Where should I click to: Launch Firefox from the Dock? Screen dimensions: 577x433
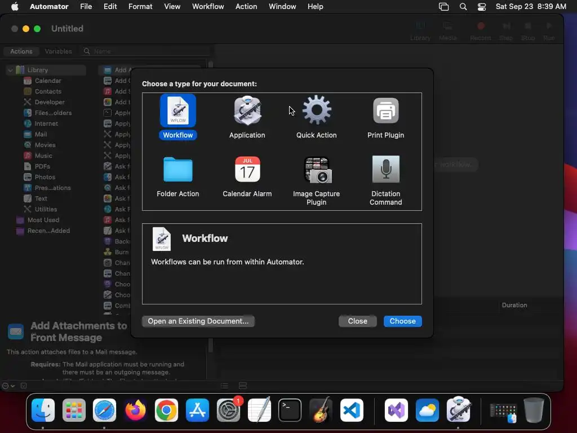point(135,410)
